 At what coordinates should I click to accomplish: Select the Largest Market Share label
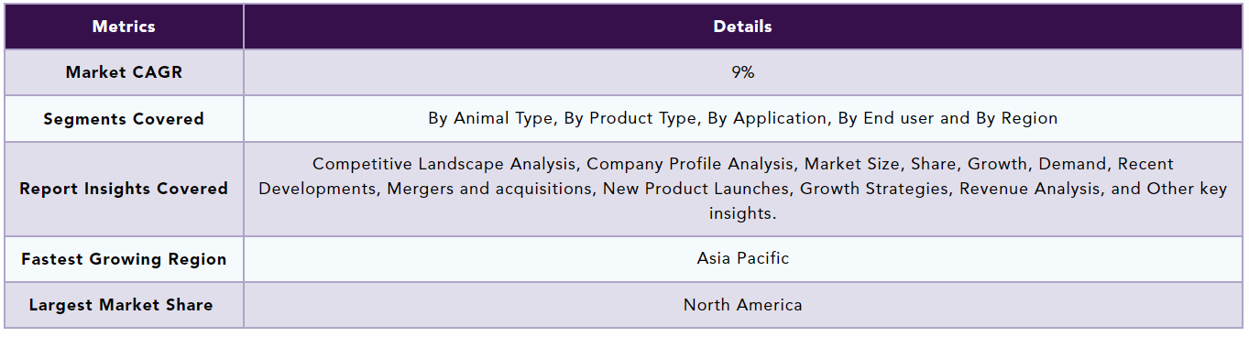coord(124,305)
